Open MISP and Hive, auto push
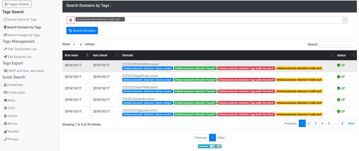359x151 pixels. pyautogui.click(x=26, y=71)
